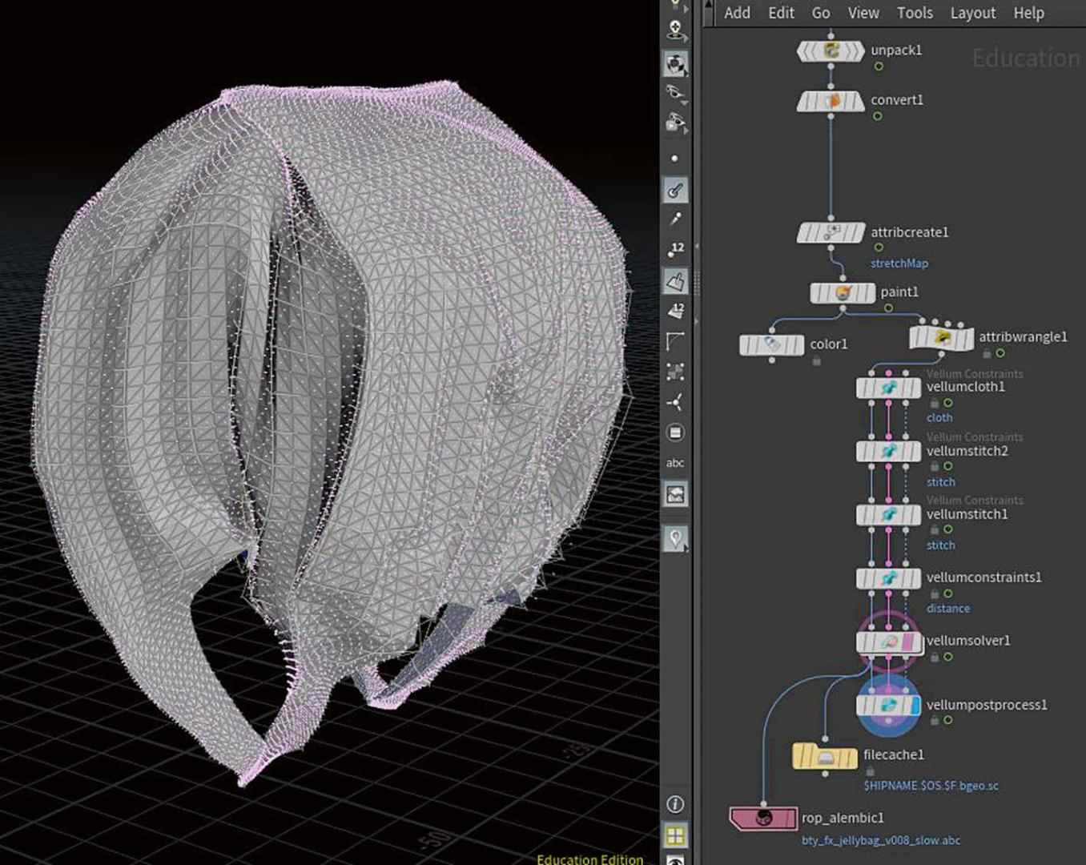
Task: Enable primitive numbers display icon
Action: [x=676, y=312]
